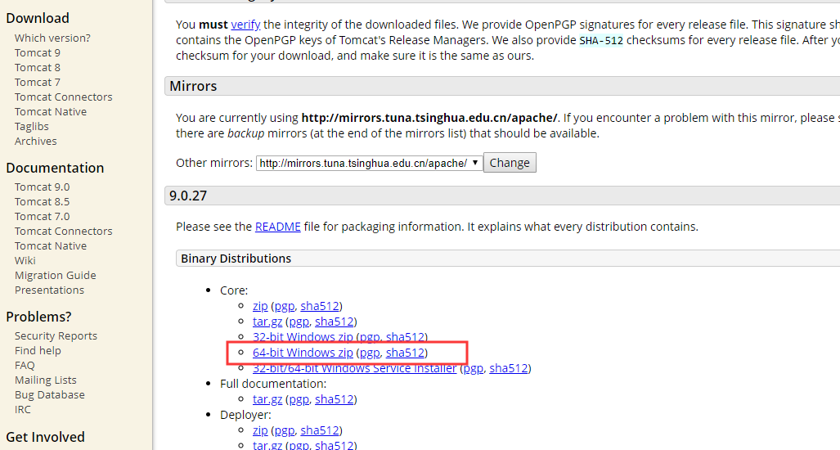The image size is (840, 450).
Task: Open sha512 checksum for 64-bit Windows zip
Action: 405,353
